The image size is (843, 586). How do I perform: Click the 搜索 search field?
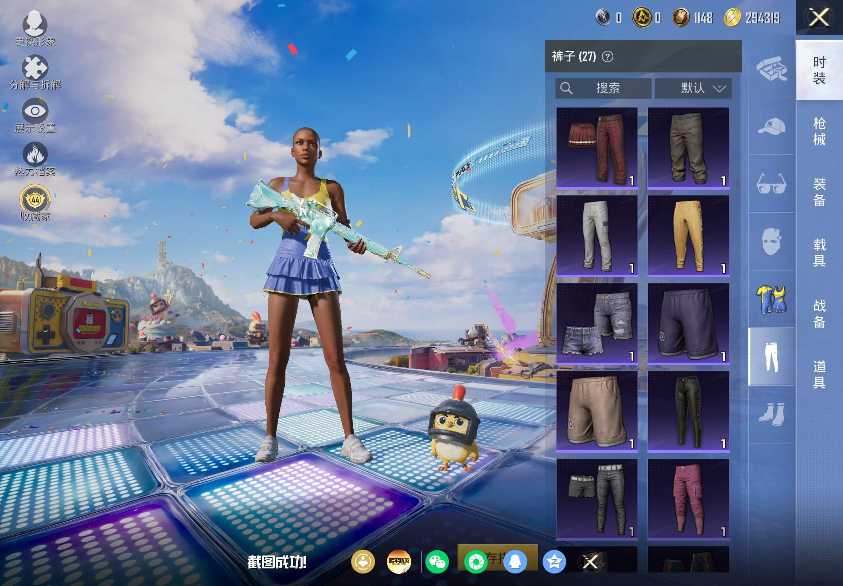603,88
